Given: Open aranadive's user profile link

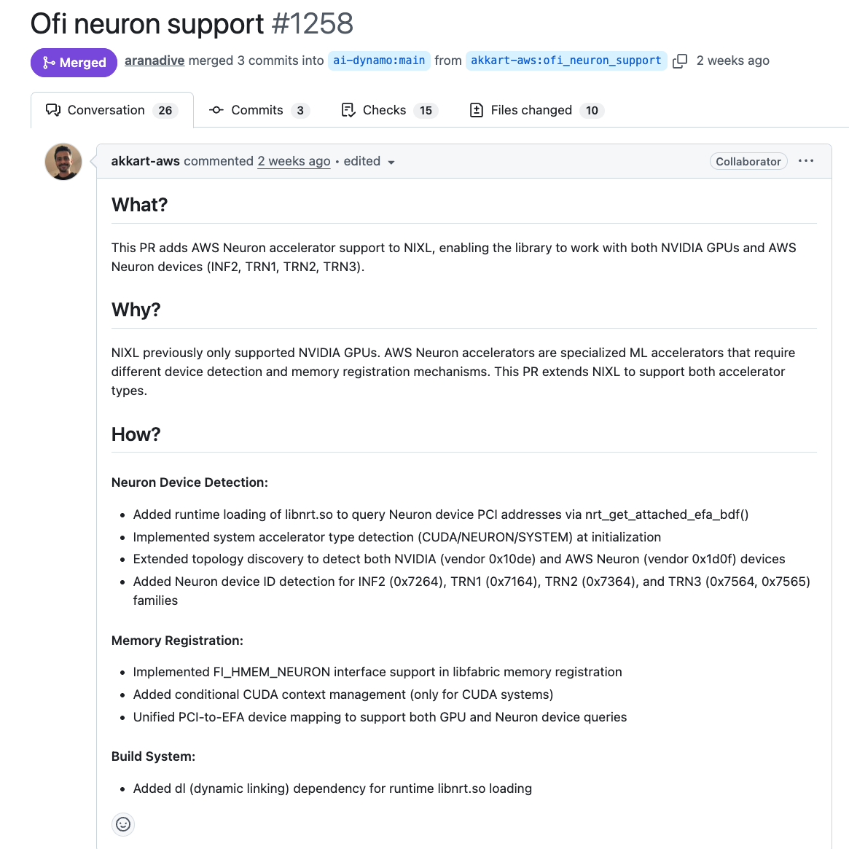Looking at the screenshot, I should pos(154,60).
